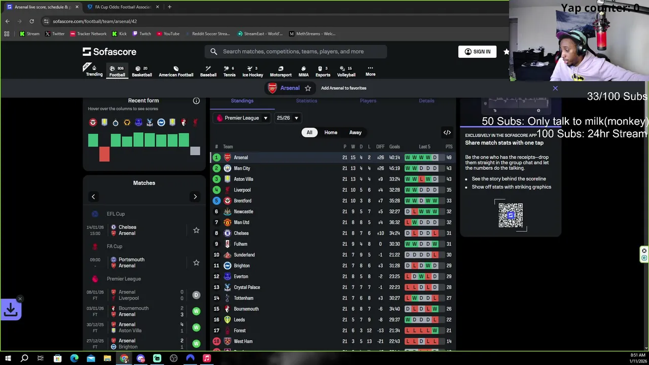Open the Arsenal vs Liverpool 0-0 result
This screenshot has width=649, height=365.
coord(144,295)
